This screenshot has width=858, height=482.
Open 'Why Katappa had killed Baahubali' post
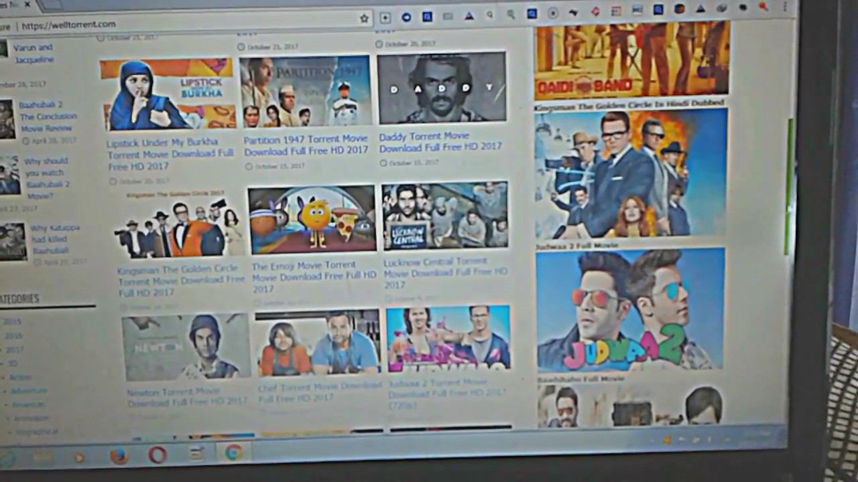click(55, 239)
